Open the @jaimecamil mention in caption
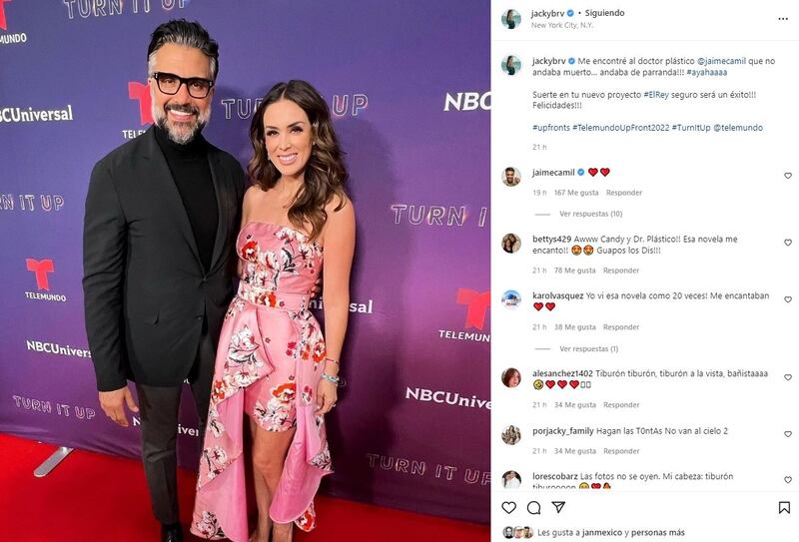The image size is (799, 542). (x=721, y=61)
